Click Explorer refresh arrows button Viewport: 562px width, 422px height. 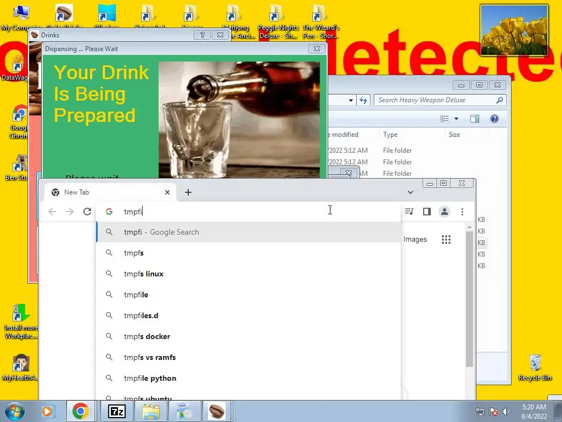pos(363,100)
